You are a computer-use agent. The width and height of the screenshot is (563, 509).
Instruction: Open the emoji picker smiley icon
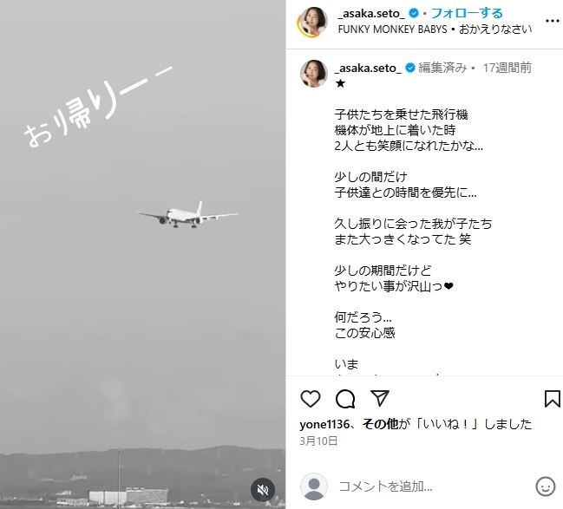[x=546, y=486]
